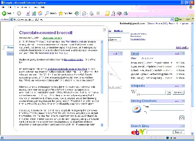Click the eBay search input field

[x=159, y=132]
